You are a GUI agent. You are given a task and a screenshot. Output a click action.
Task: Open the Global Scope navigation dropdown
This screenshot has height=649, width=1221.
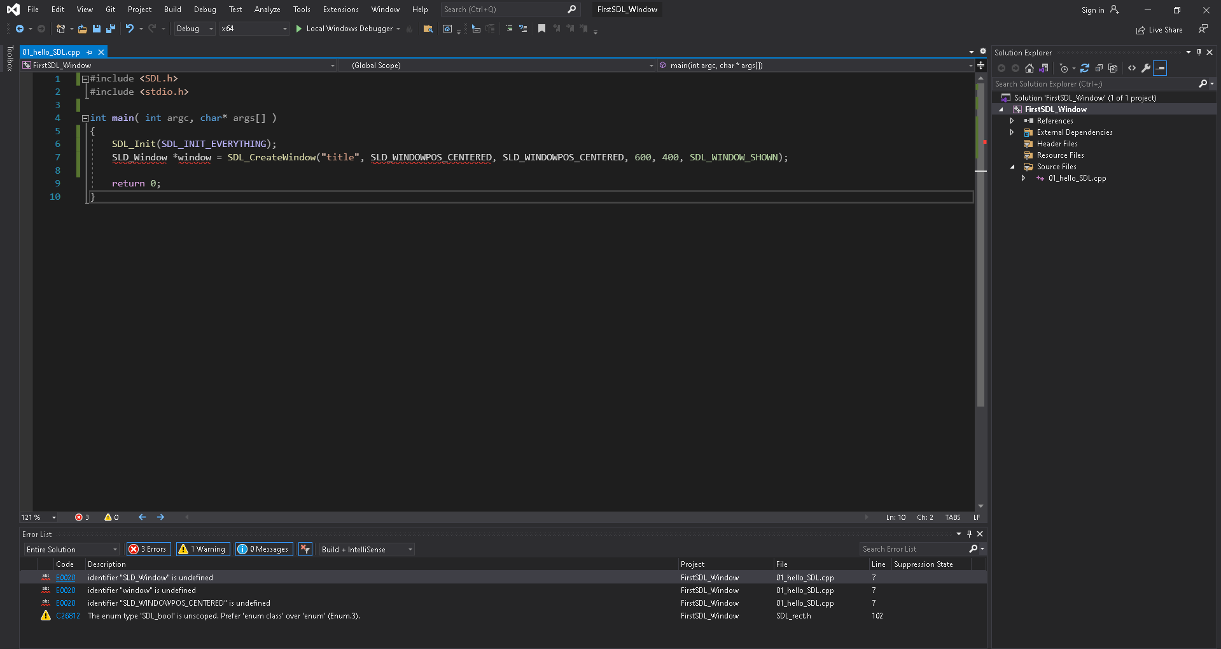(496, 66)
